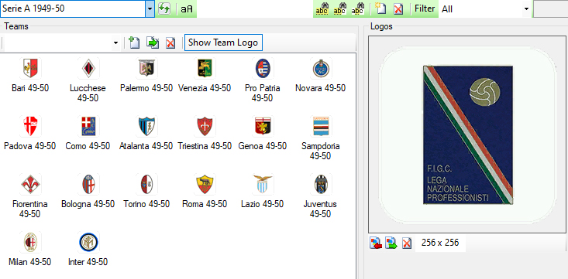Click the first binoculars abc search icon
The width and height of the screenshot is (568, 279).
[322, 9]
